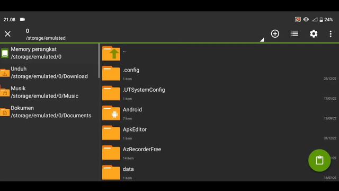Select the Android name label
This screenshot has width=339, height=191.
tap(132, 110)
